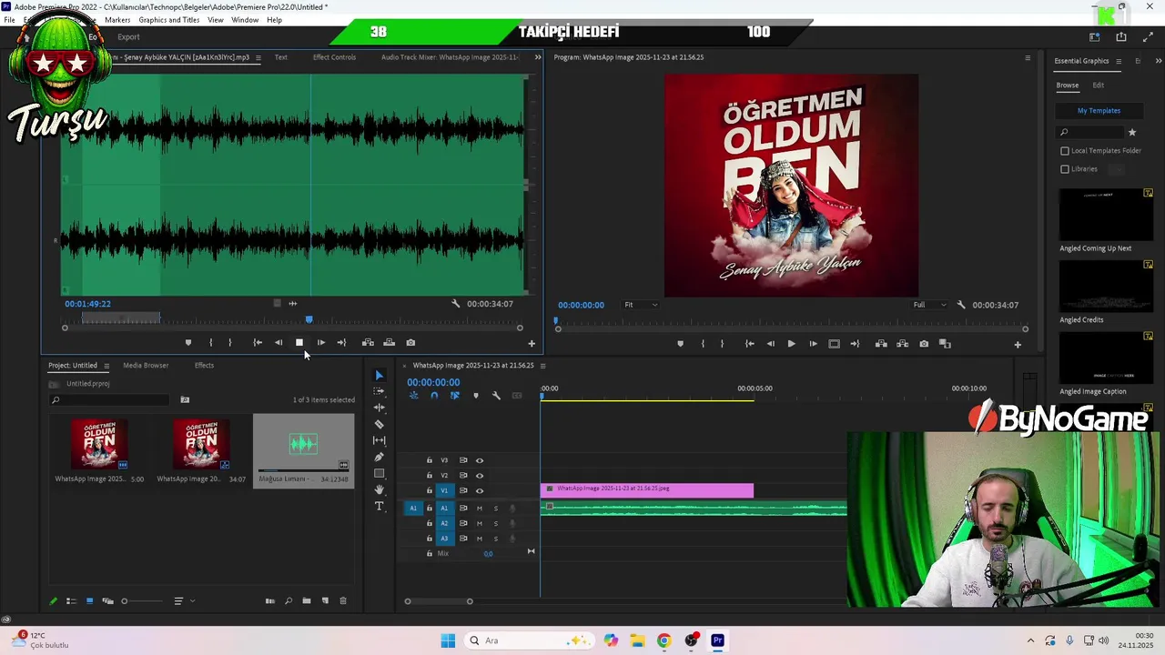The height and width of the screenshot is (655, 1165).
Task: Open Project panel menu icon
Action: coord(106,366)
